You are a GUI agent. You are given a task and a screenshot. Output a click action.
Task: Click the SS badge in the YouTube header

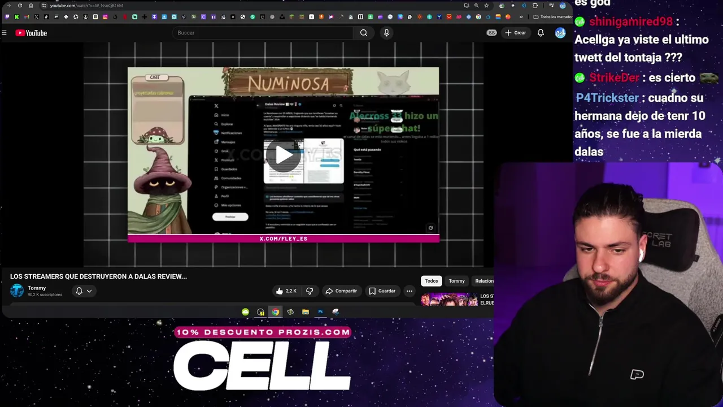491,33
